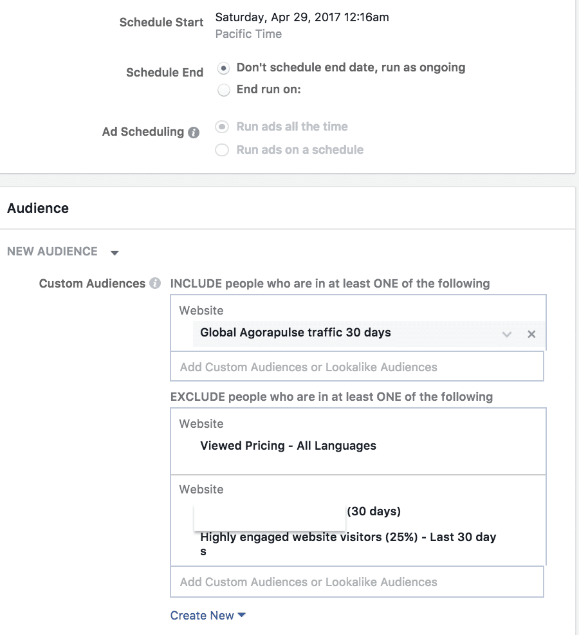Click the include Add Custom Audiences field
The image size is (579, 635).
(x=356, y=367)
